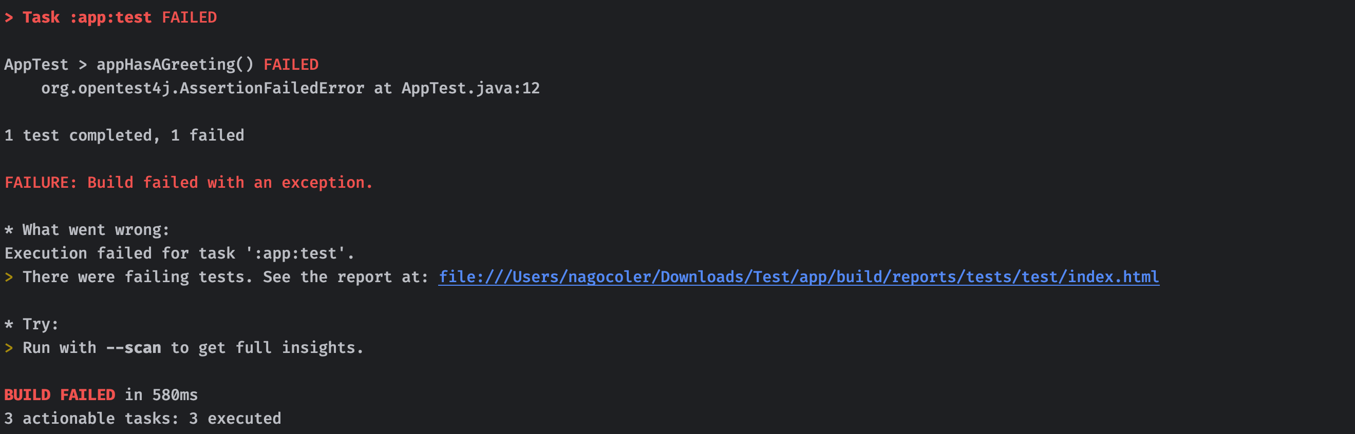Click the red 'Task :app:test' header line
Screen dimensions: 1355x434
click(119, 17)
